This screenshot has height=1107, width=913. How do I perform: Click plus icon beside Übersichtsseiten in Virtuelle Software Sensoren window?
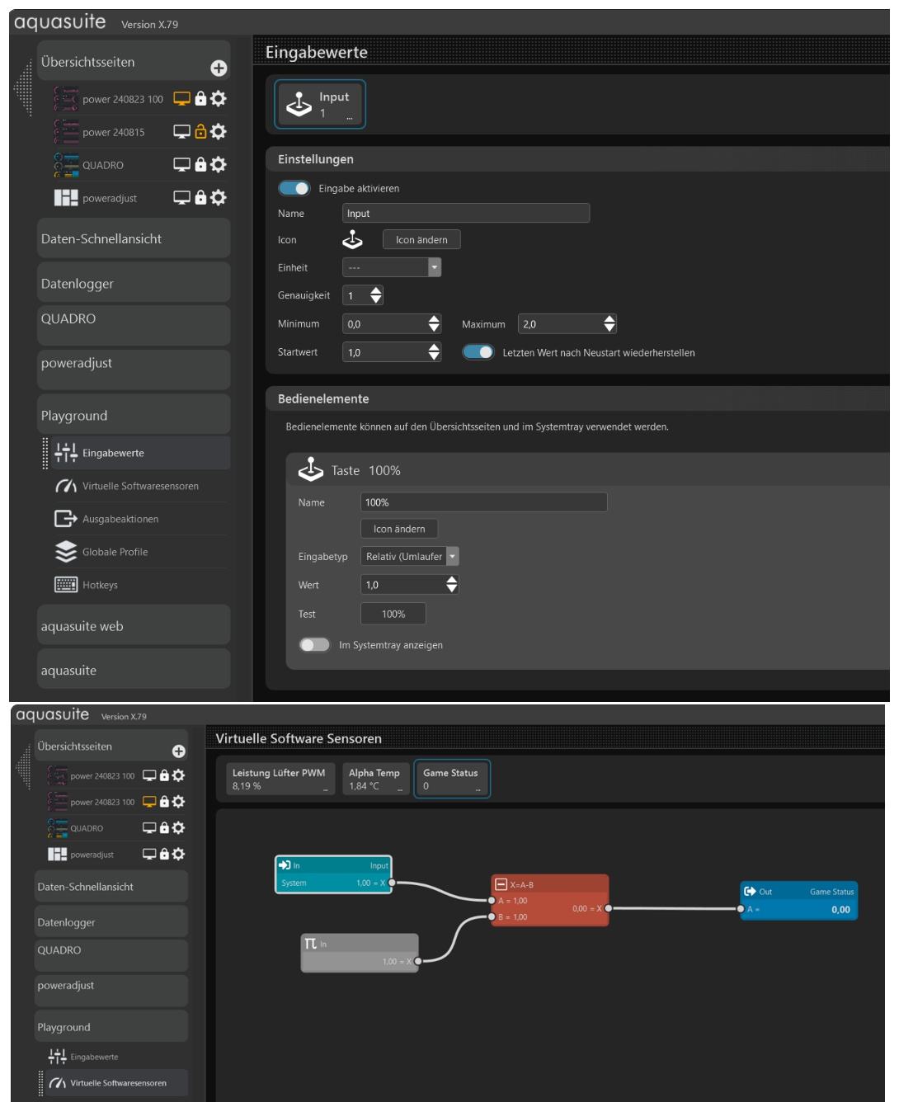pyautogui.click(x=179, y=751)
